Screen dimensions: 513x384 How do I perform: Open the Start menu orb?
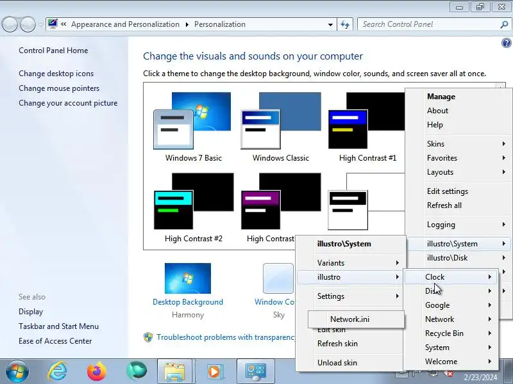coord(17,372)
